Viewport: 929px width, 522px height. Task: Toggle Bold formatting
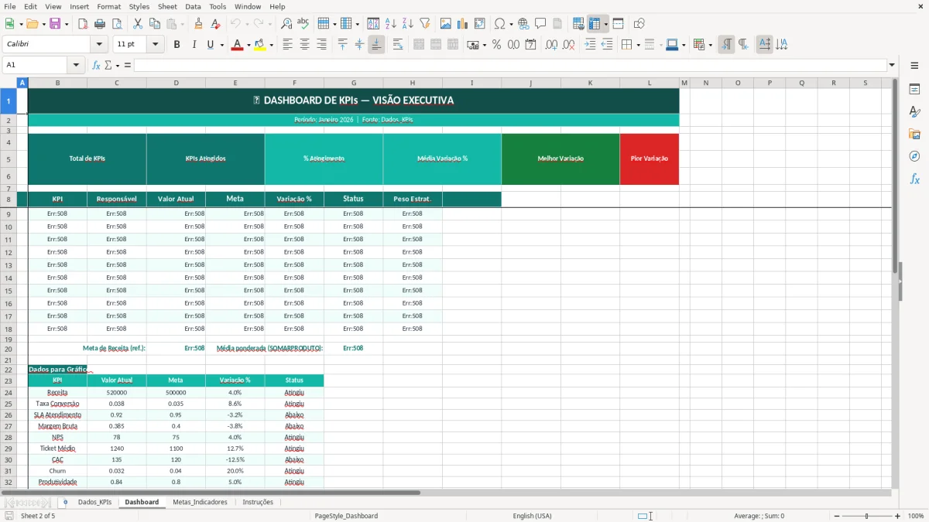point(177,45)
